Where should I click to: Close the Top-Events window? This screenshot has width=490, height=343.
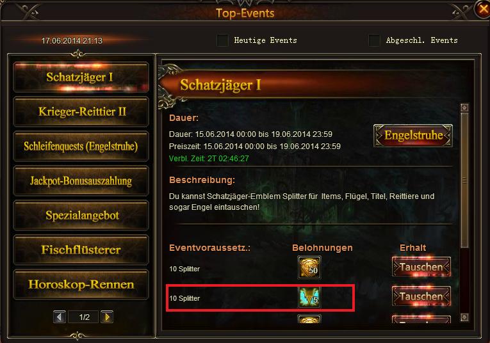point(482,10)
